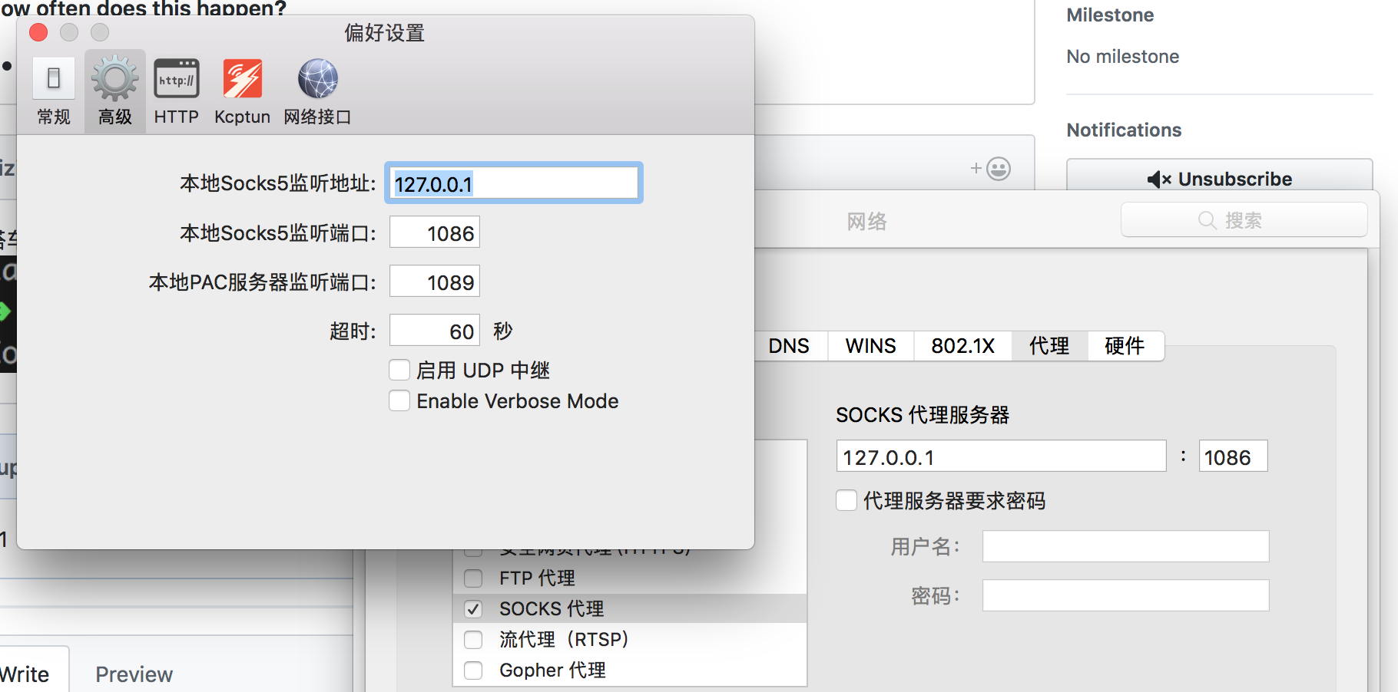
Task: Click the mute speaker icon on Unsubscribe
Action: tap(1159, 179)
